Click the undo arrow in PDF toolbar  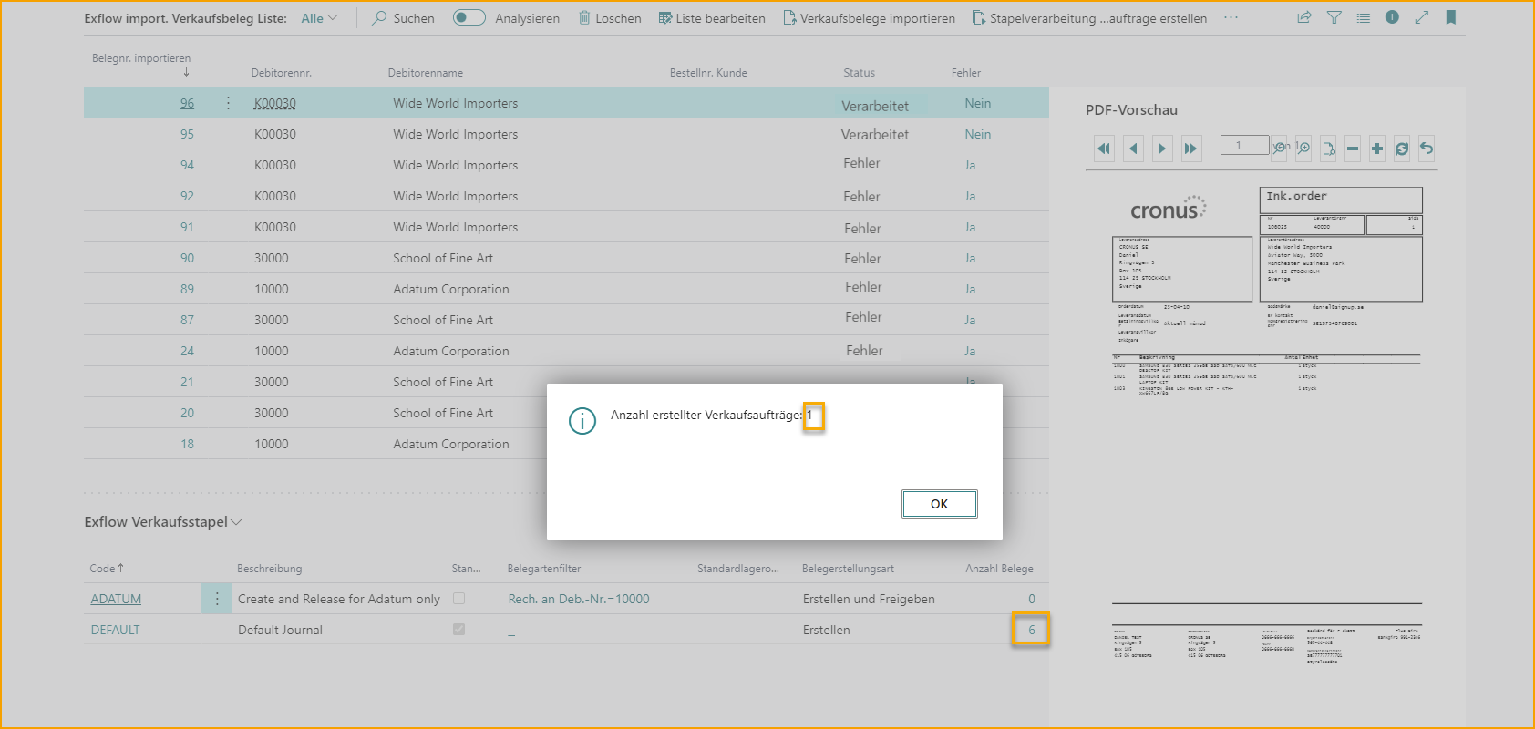[1427, 149]
